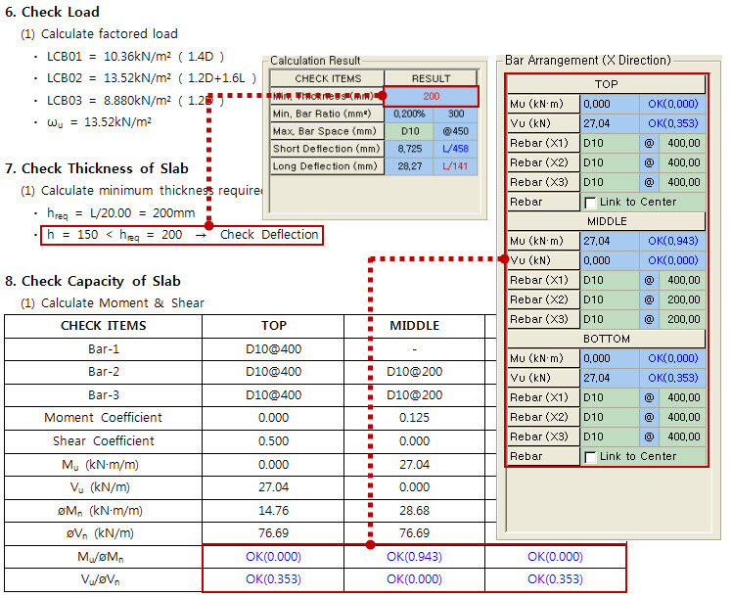Viewport: 732px width, 597px height.
Task: Select the Long Deflection L/141 ratio
Action: (456, 166)
